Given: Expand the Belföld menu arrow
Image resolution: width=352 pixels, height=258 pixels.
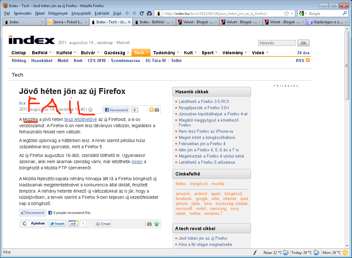Looking at the screenshot, I should (x=50, y=53).
